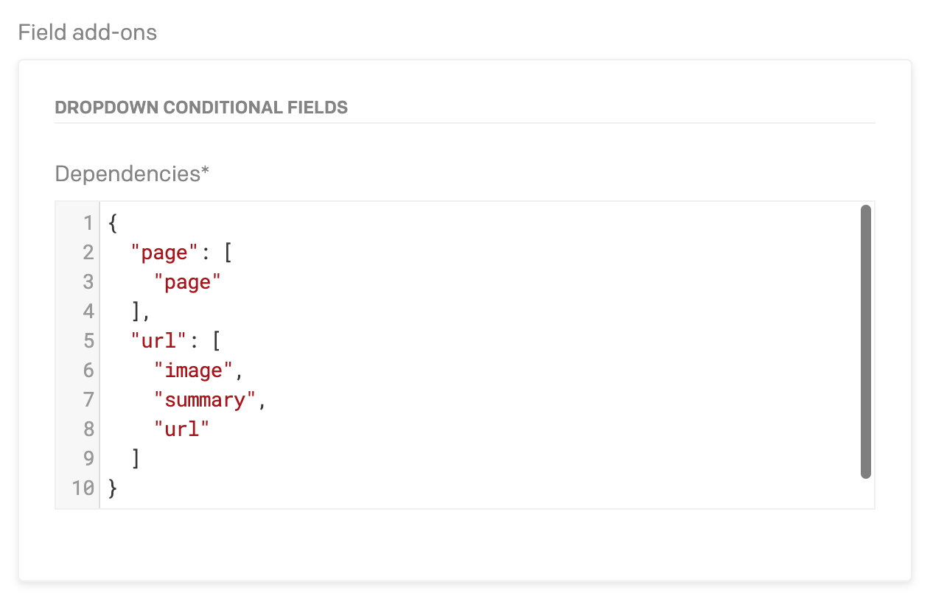Screen dimensions: 933x604
Task: Click line number 7 in the editor gutter
Action: (88, 400)
